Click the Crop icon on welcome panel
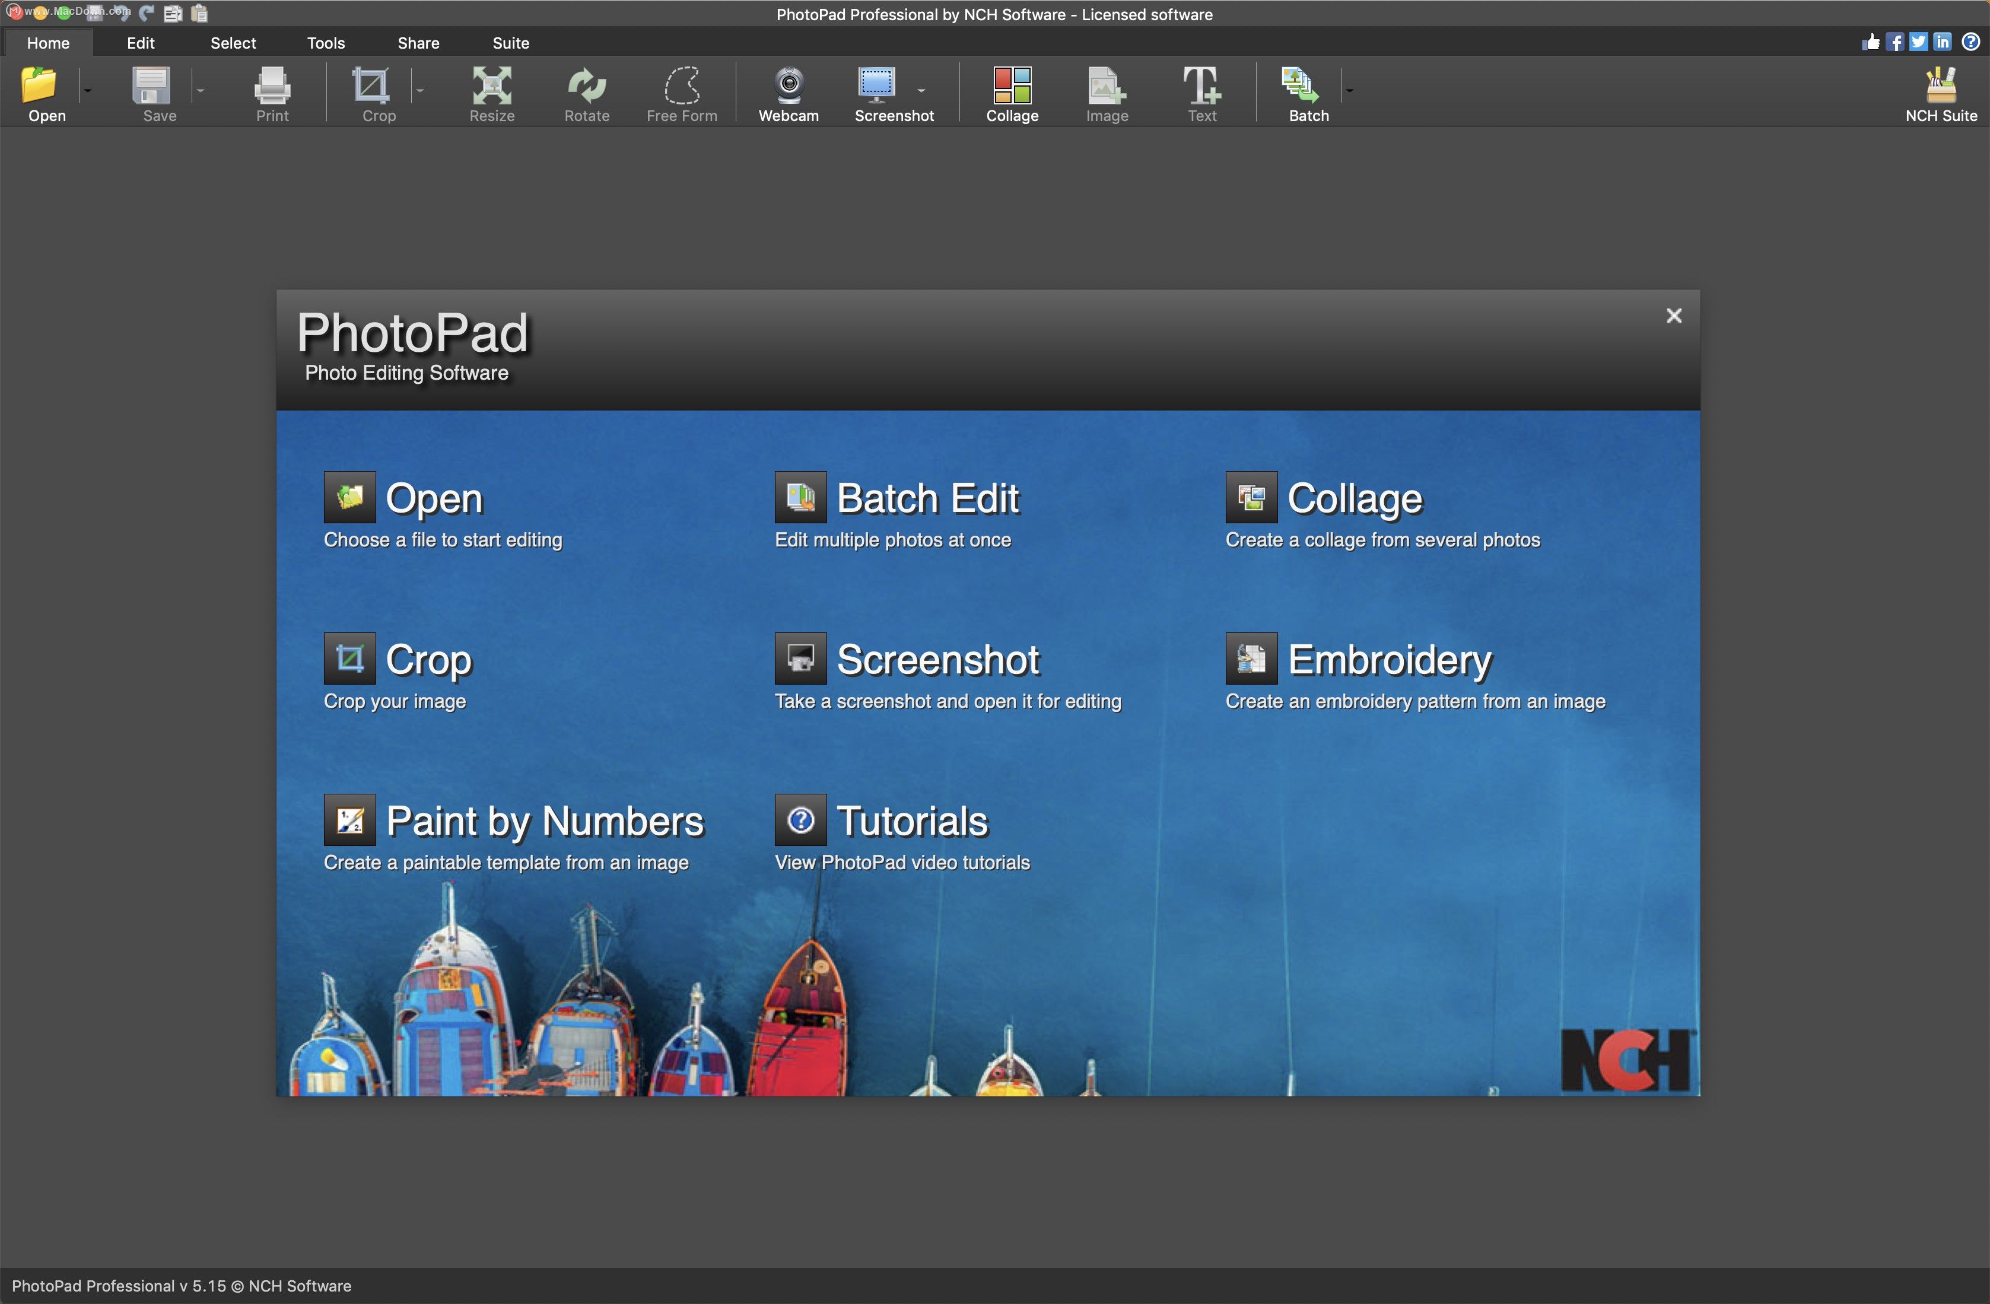Viewport: 1990px width, 1304px height. click(x=349, y=658)
